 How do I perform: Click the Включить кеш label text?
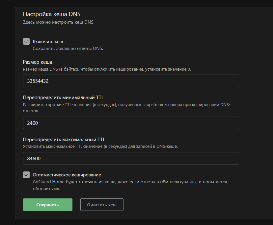click(x=48, y=42)
